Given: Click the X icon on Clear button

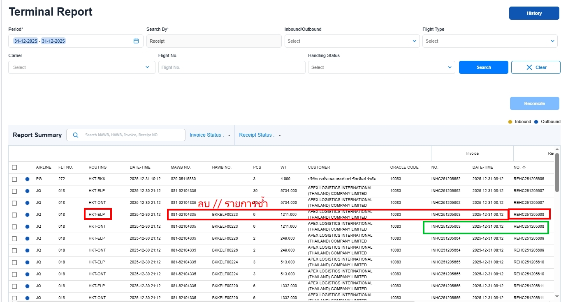Looking at the screenshot, I should pyautogui.click(x=529, y=67).
